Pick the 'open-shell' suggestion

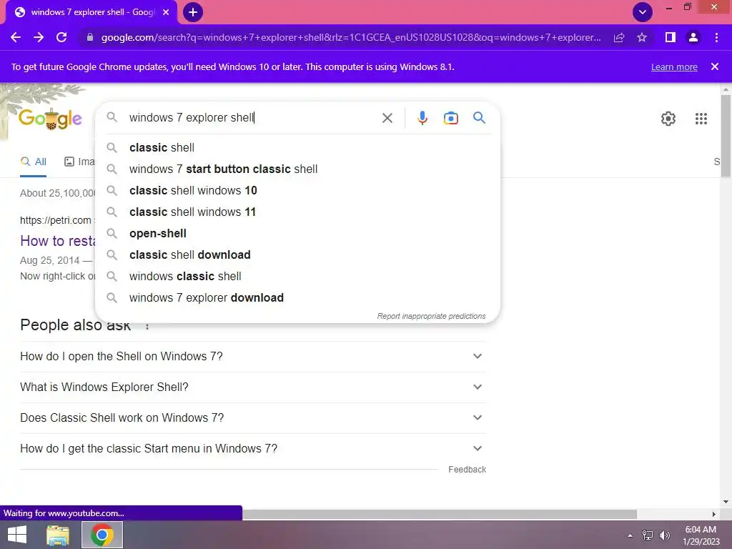point(297,234)
